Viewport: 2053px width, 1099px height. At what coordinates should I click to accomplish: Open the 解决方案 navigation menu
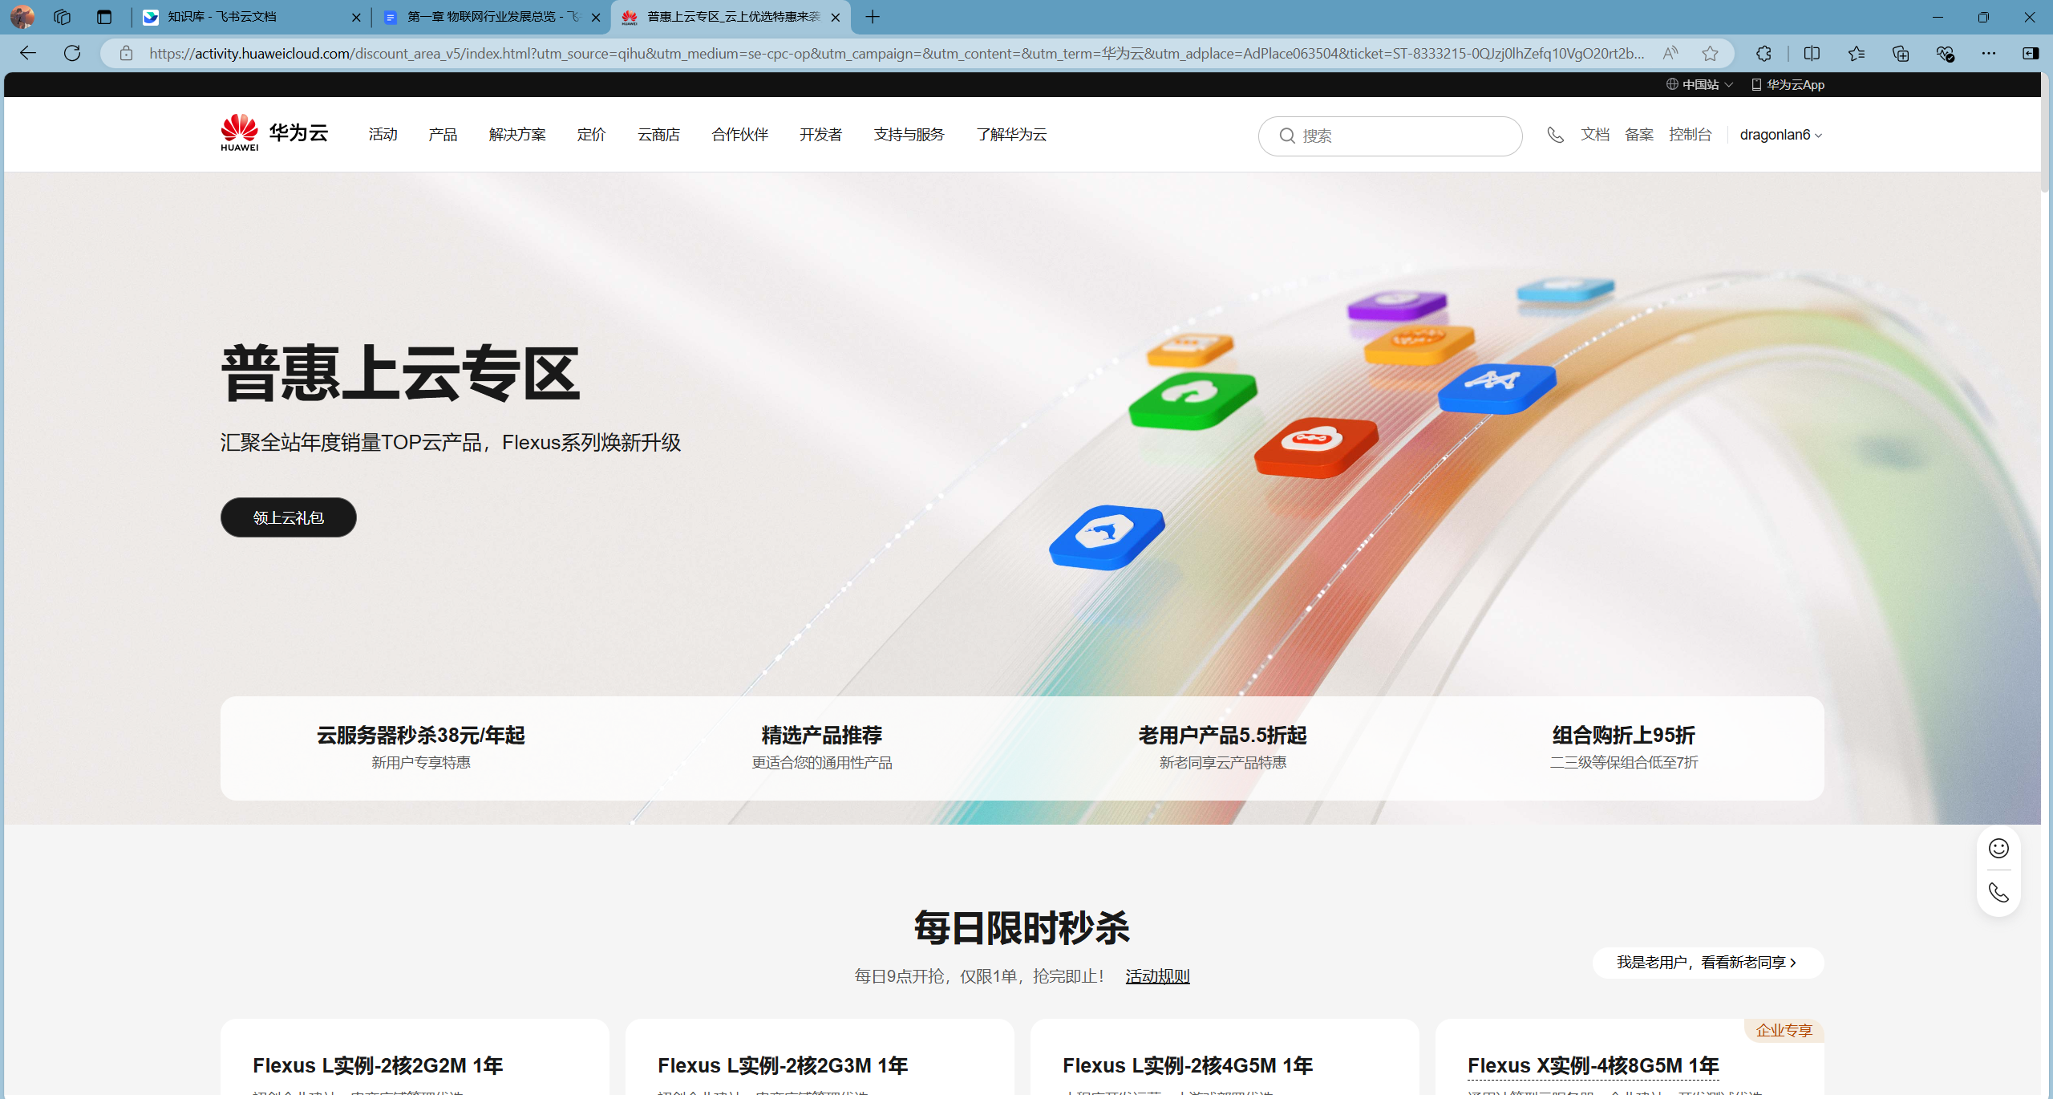coord(517,135)
